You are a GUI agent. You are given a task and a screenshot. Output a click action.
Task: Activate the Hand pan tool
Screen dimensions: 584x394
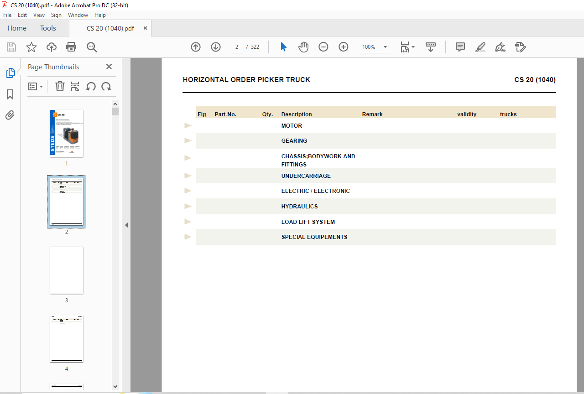click(303, 47)
